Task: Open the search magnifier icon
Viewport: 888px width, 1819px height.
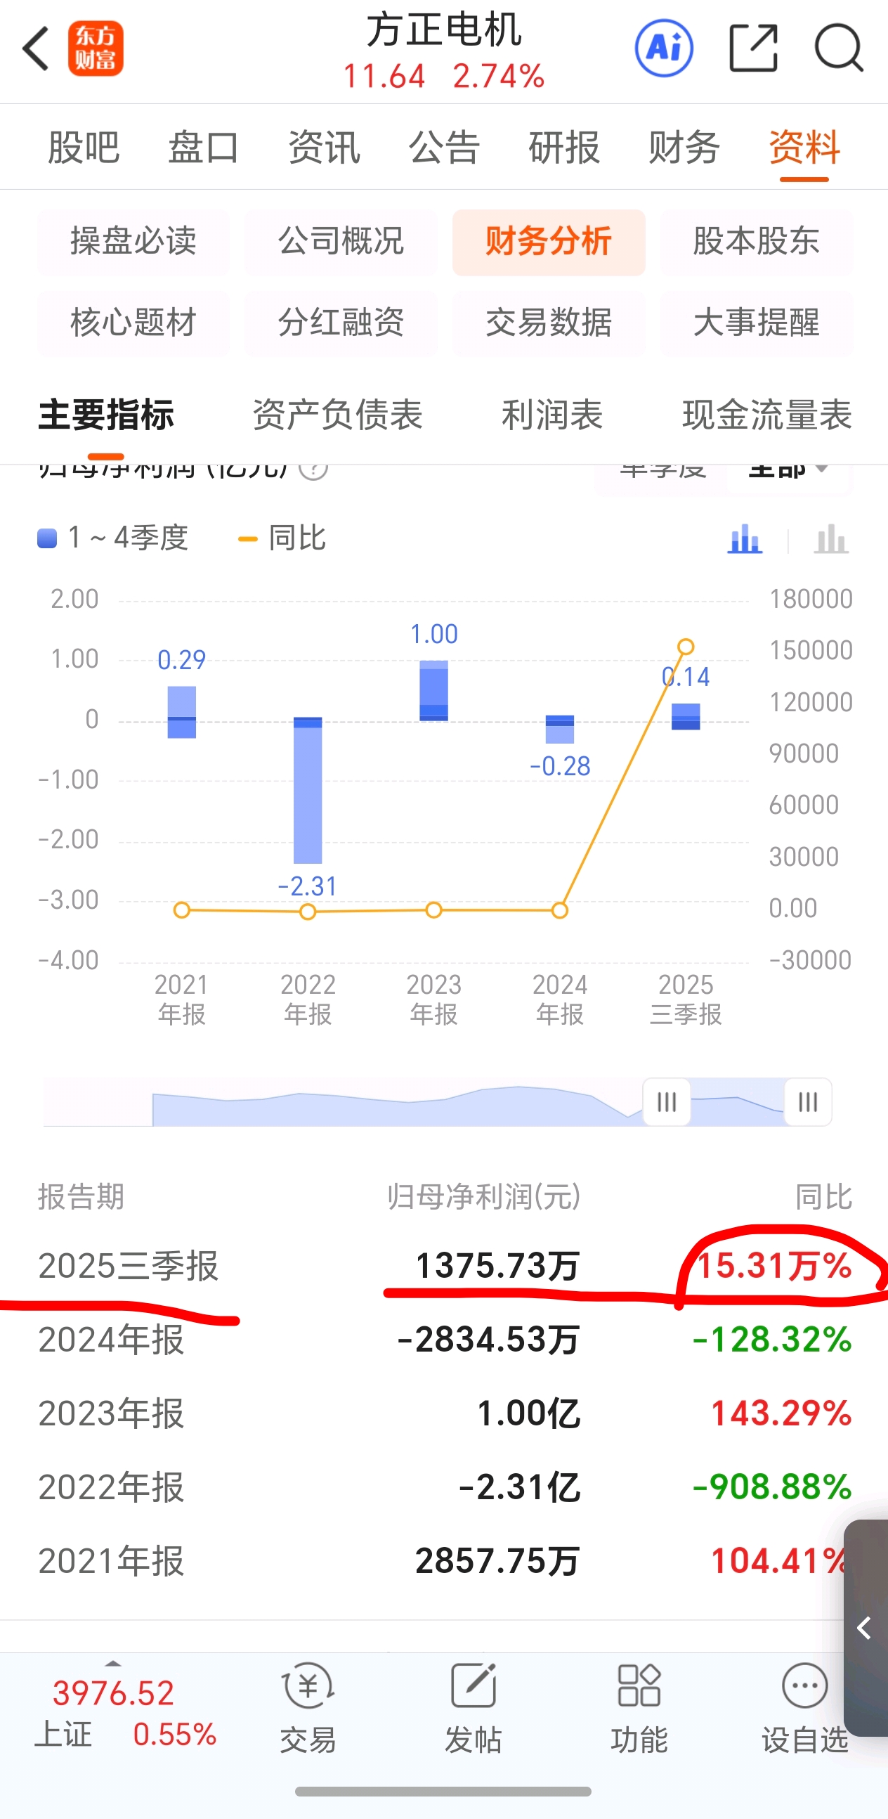Action: click(839, 48)
